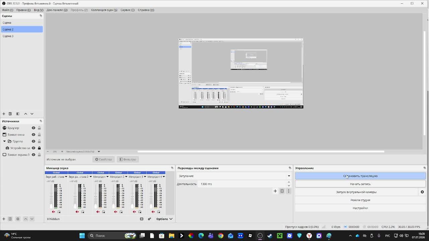
Task: Add a scene transition with plus
Action: tap(275, 191)
